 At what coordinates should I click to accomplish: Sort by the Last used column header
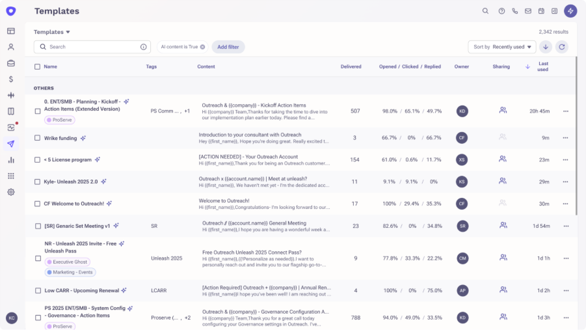pos(543,66)
